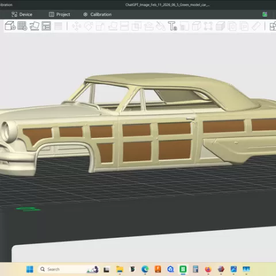Open Microsoft Edge from the taskbar
Screen dimensions: 276x276
tap(145, 269)
